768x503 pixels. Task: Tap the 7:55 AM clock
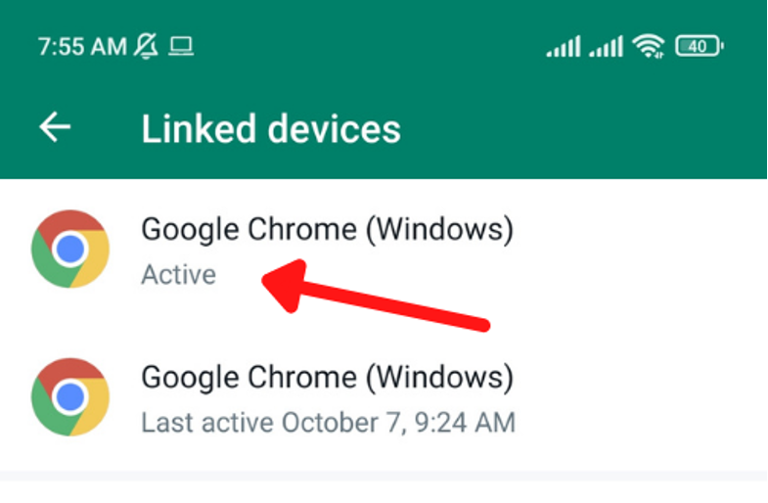[x=82, y=46]
